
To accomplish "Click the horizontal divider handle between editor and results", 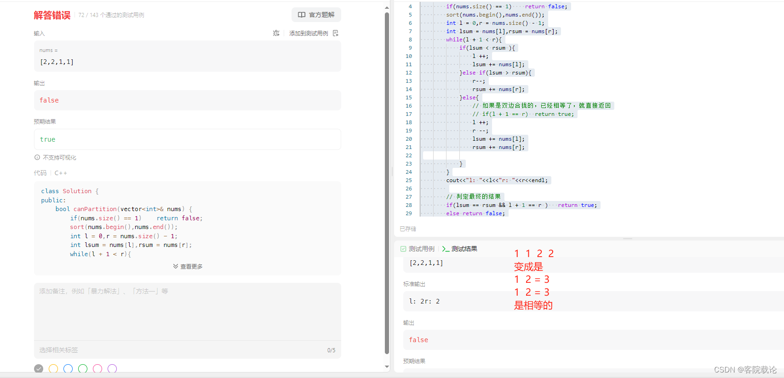I will 628,239.
